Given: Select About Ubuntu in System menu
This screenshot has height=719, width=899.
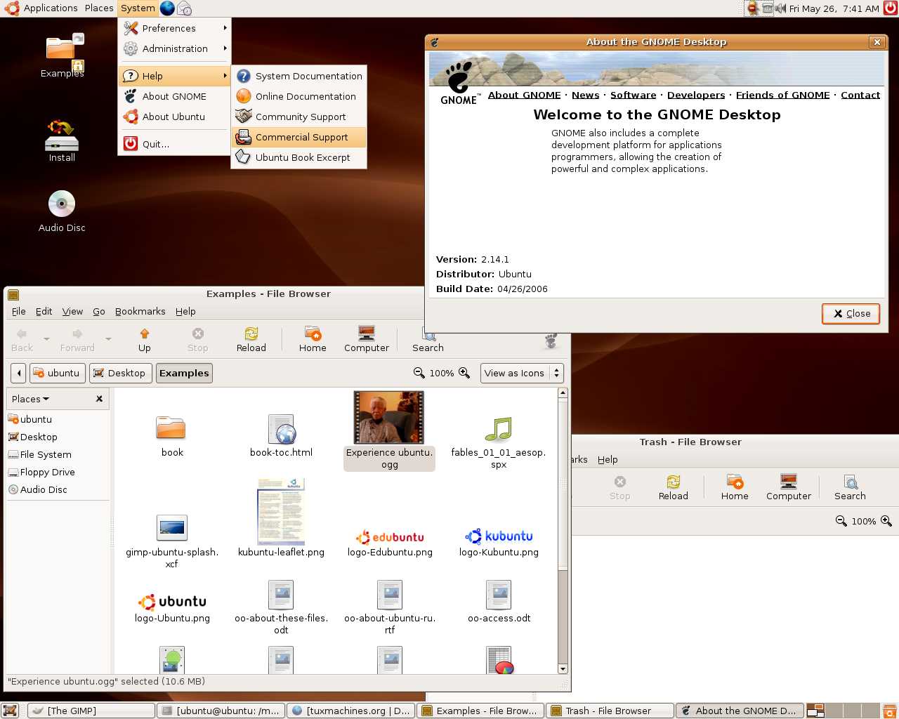Looking at the screenshot, I should click(x=175, y=117).
